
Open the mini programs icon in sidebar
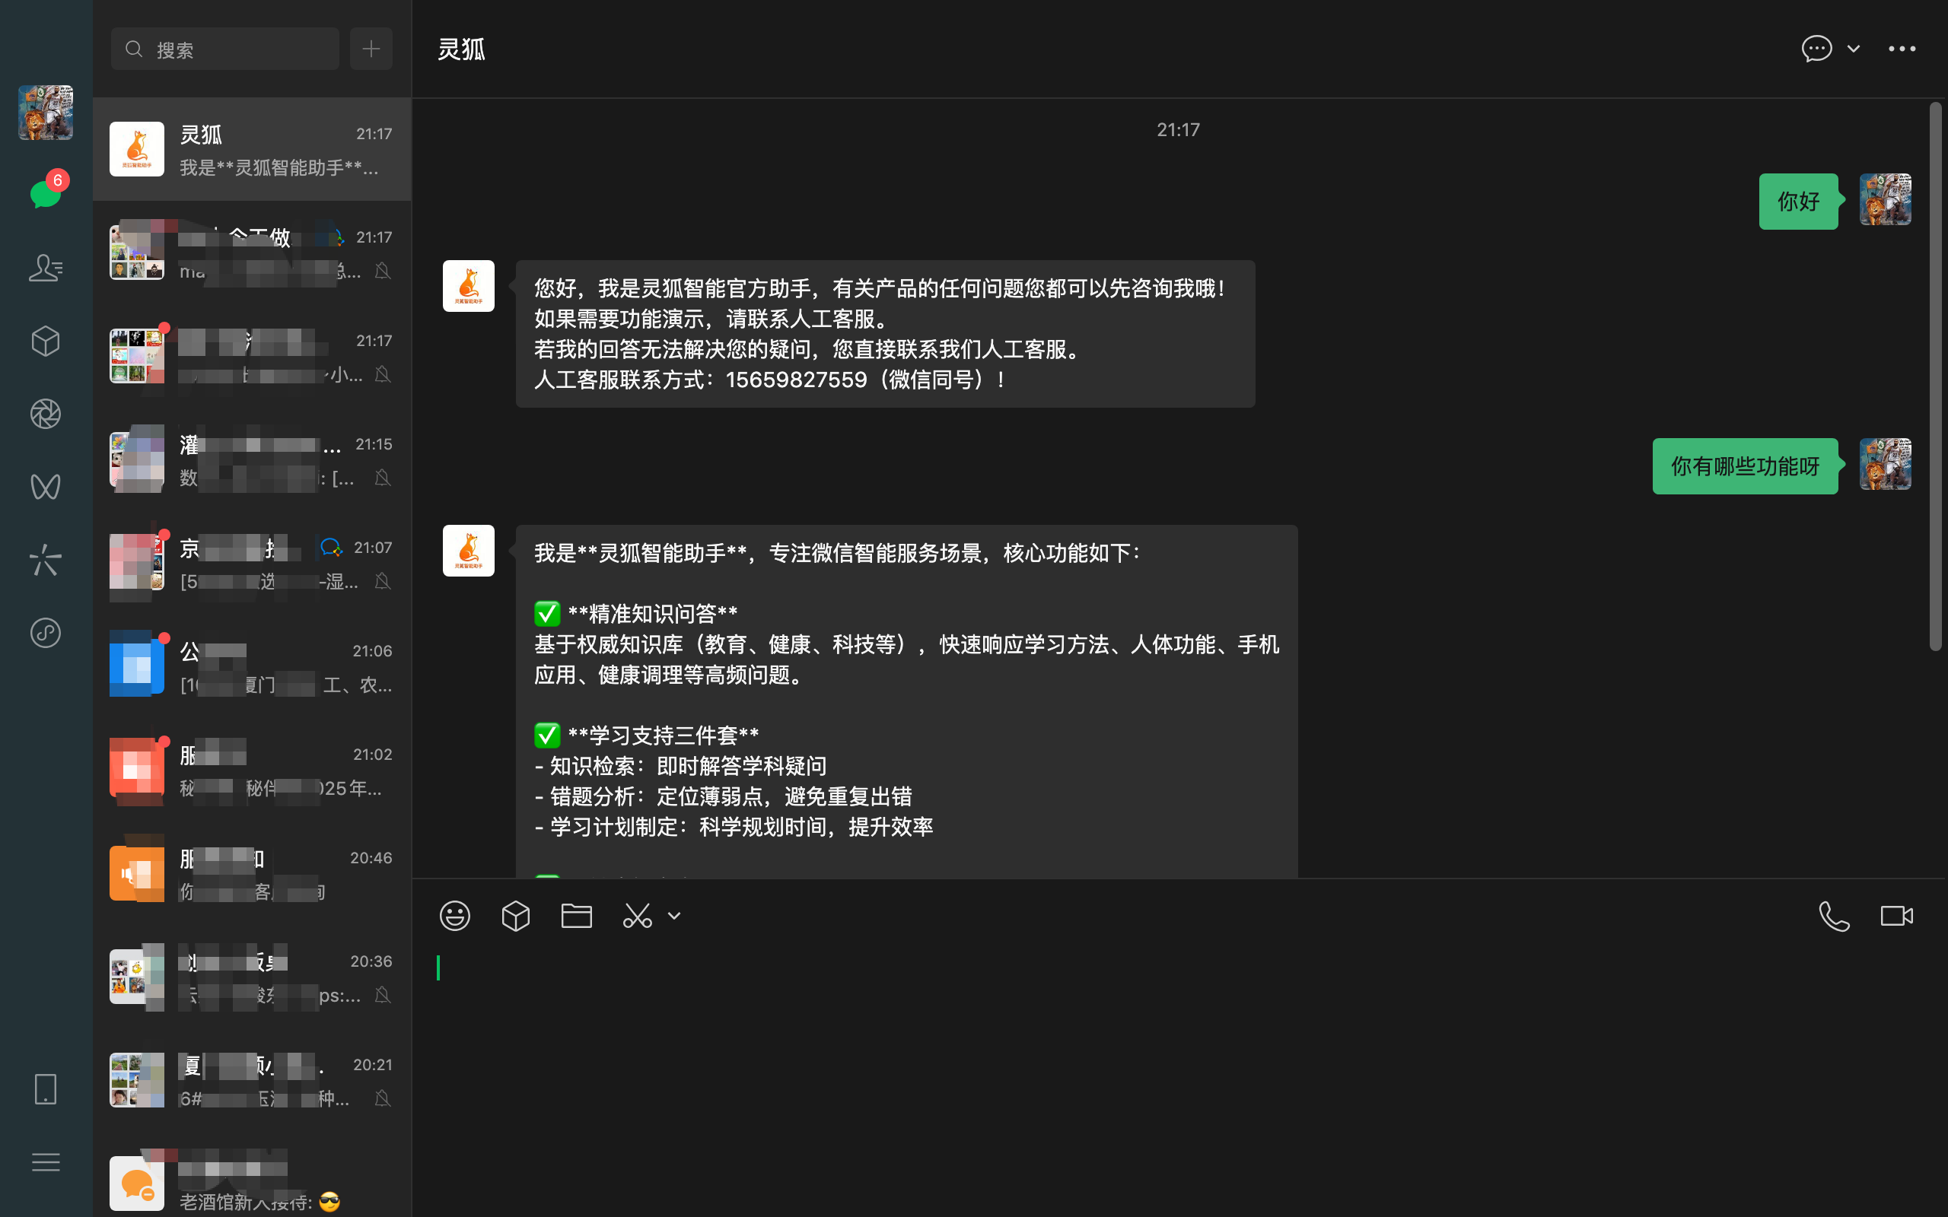[45, 633]
